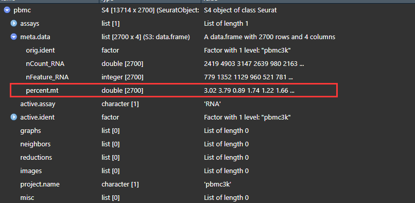Click the pbmc object name
415x203 pixels.
[22, 11]
